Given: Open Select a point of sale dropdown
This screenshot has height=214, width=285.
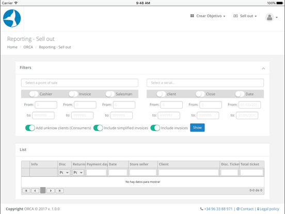Looking at the screenshot, I should 80,83.
